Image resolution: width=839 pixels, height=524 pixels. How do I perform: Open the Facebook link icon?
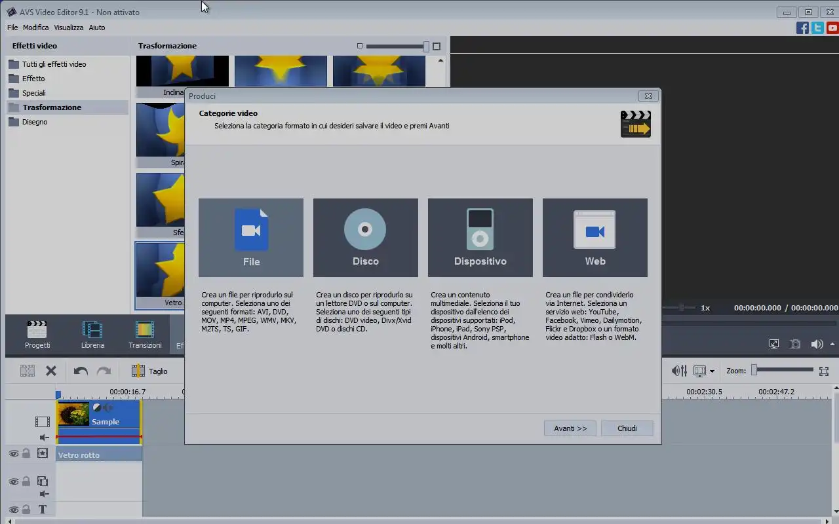pos(802,28)
